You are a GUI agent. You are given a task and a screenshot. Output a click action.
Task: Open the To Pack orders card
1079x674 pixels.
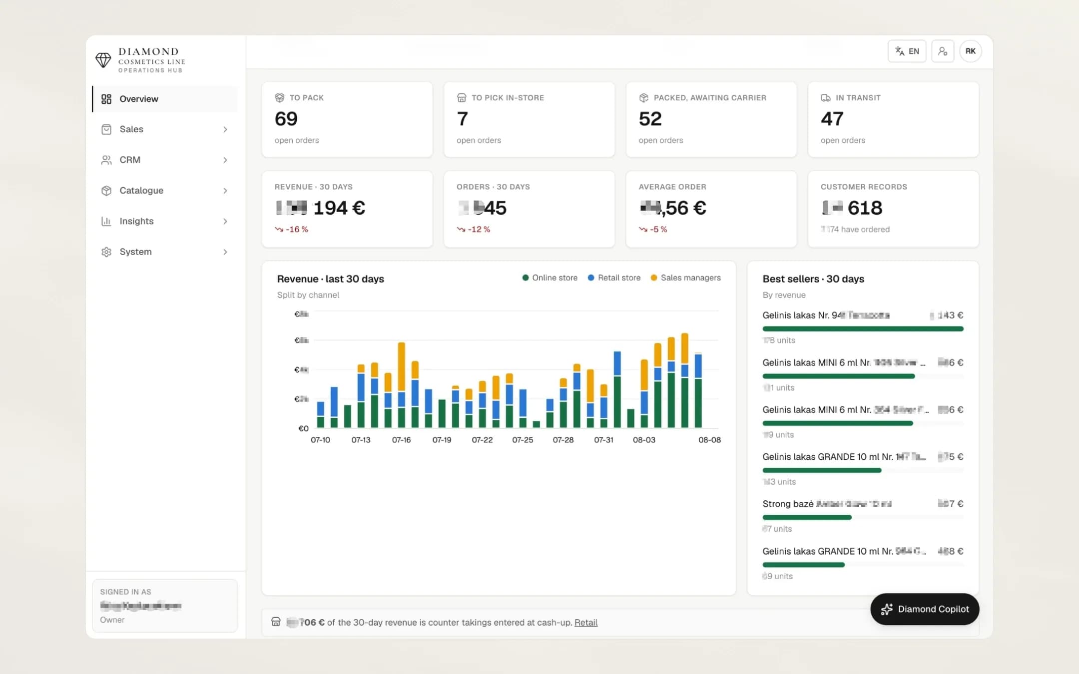point(347,119)
